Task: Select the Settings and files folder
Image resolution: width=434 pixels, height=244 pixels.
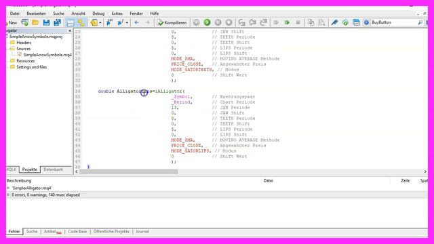Action: 32,67
